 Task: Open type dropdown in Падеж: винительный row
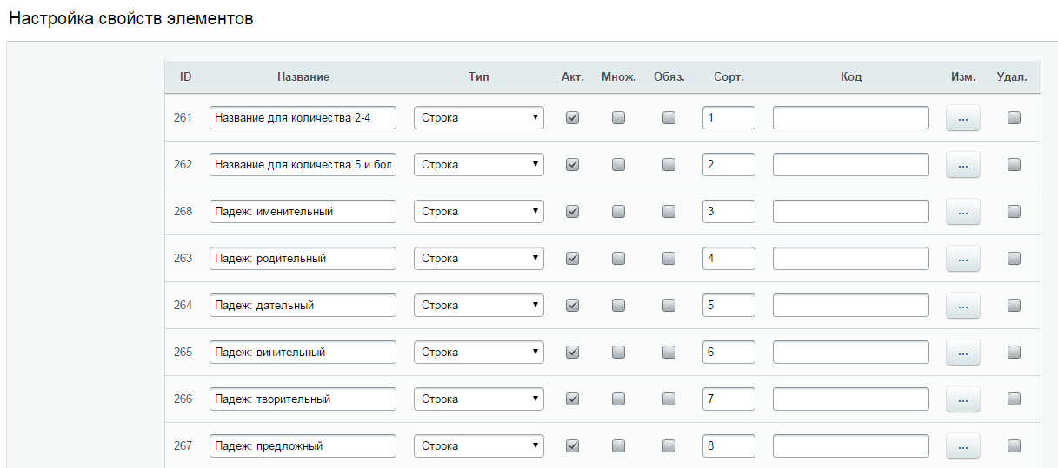(x=479, y=352)
